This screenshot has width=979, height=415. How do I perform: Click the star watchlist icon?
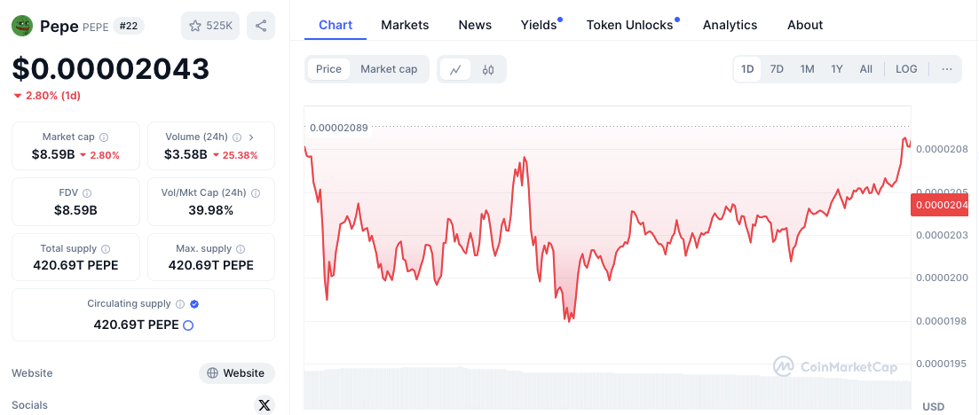[x=195, y=26]
